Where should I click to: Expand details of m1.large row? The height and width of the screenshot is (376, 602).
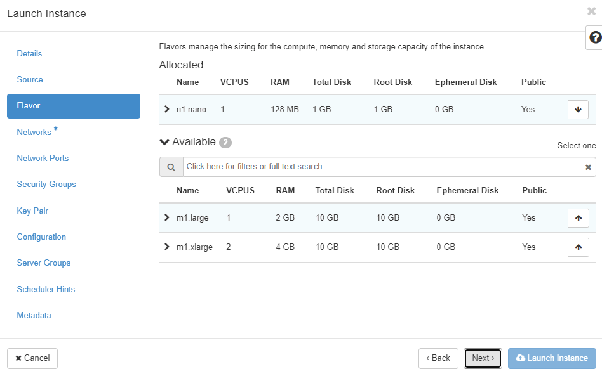[167, 218]
